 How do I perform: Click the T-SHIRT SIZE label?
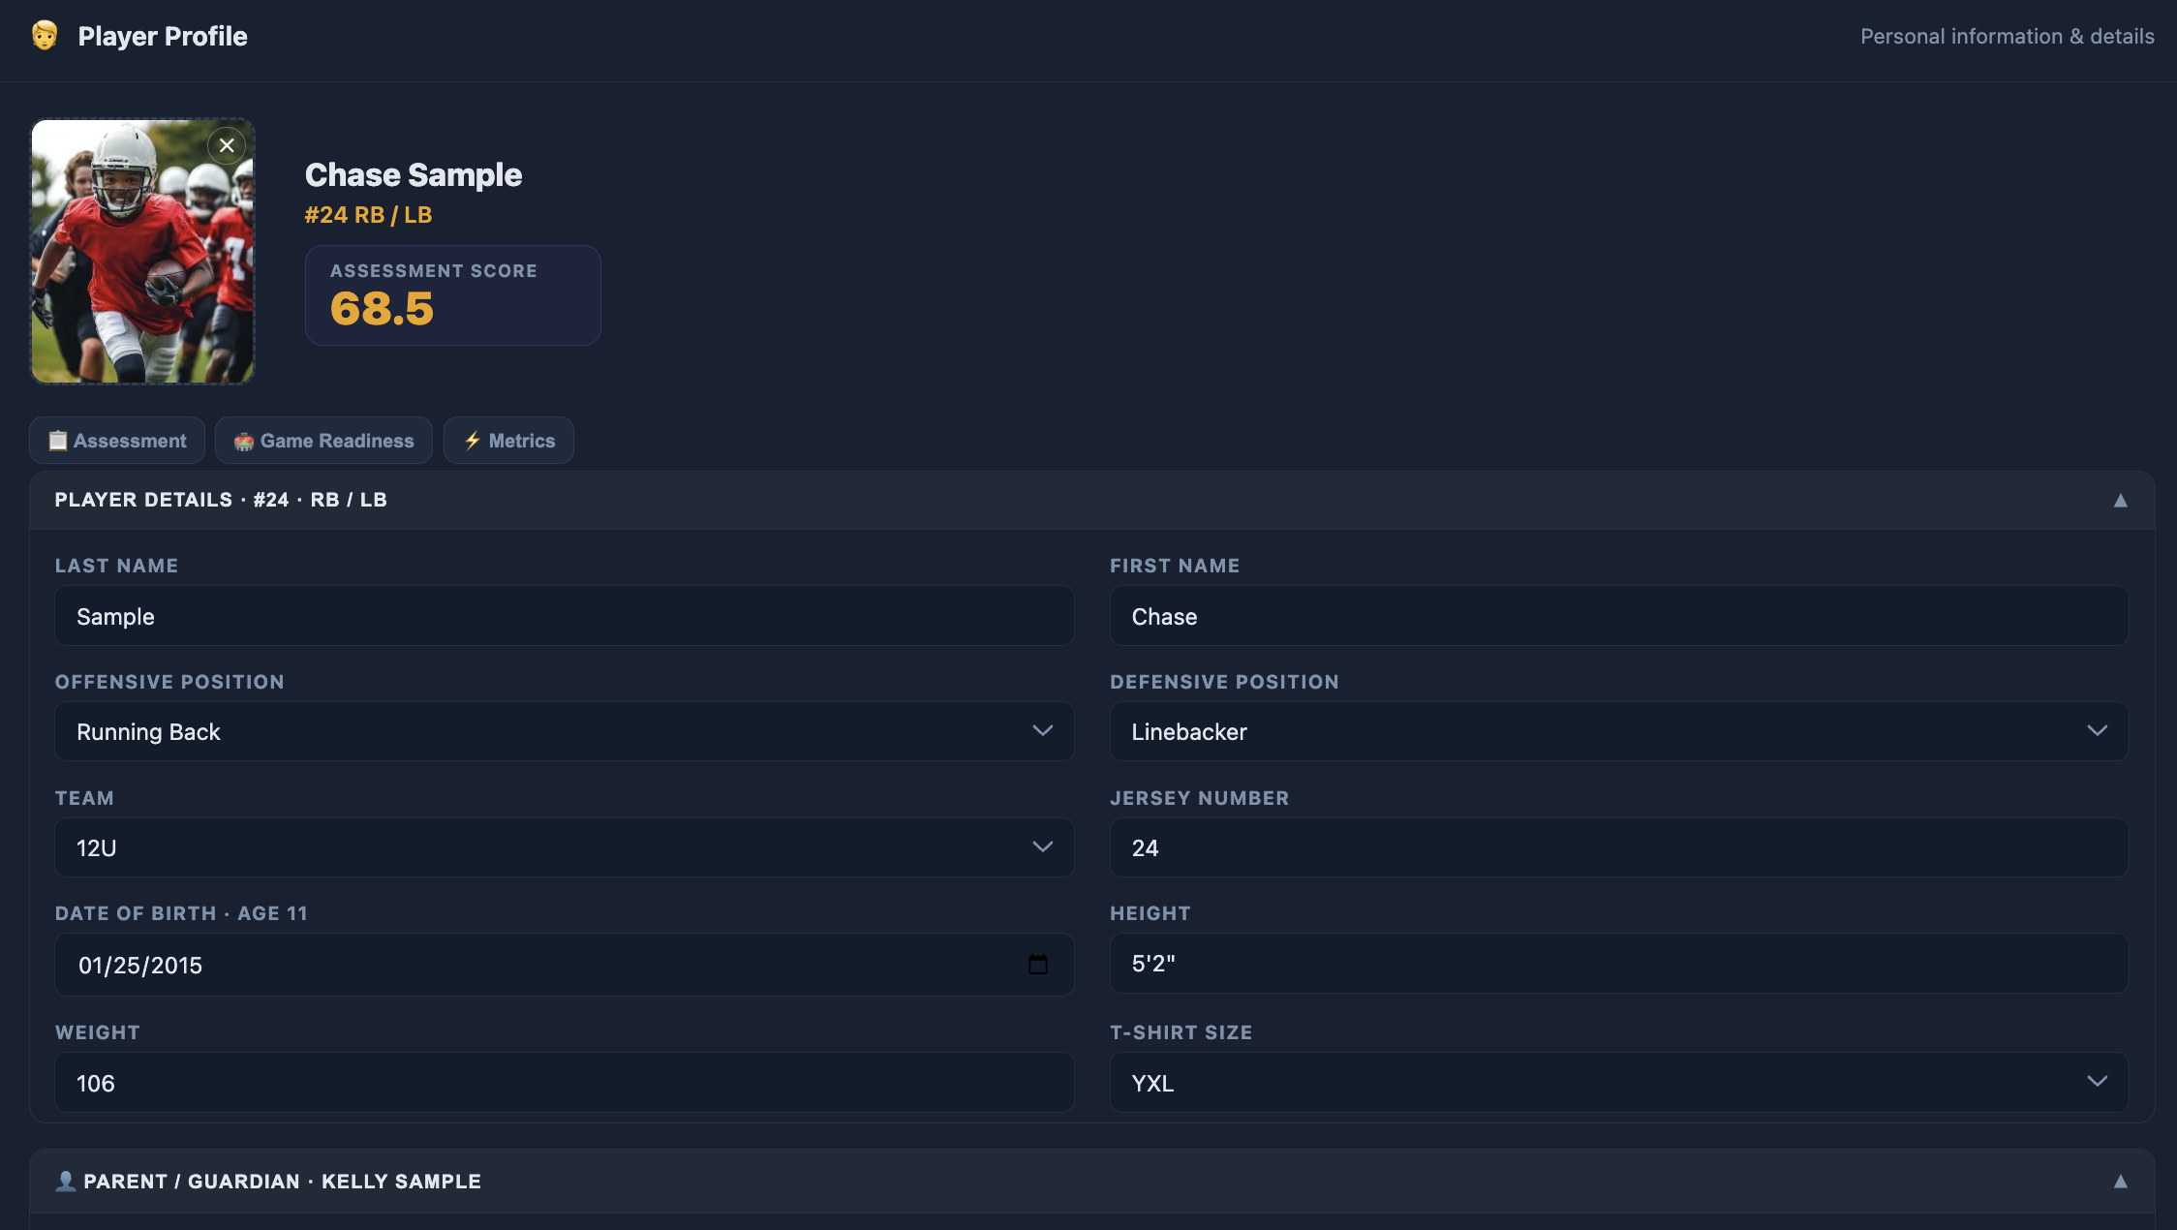pyautogui.click(x=1181, y=1032)
